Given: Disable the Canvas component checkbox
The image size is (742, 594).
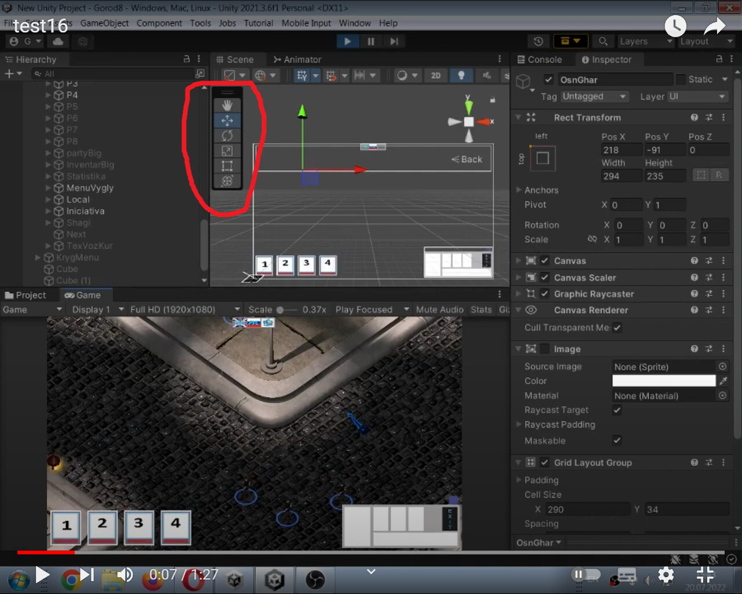Looking at the screenshot, I should (x=544, y=261).
